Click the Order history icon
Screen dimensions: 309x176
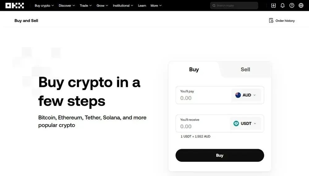[x=271, y=21]
